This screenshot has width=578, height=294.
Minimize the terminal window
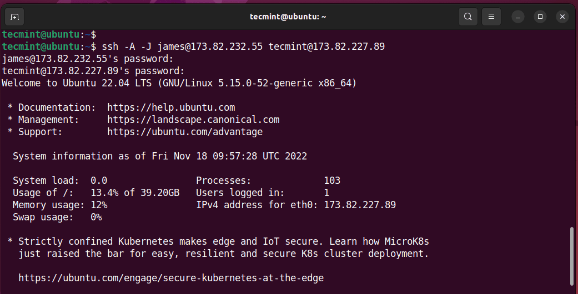pyautogui.click(x=517, y=17)
